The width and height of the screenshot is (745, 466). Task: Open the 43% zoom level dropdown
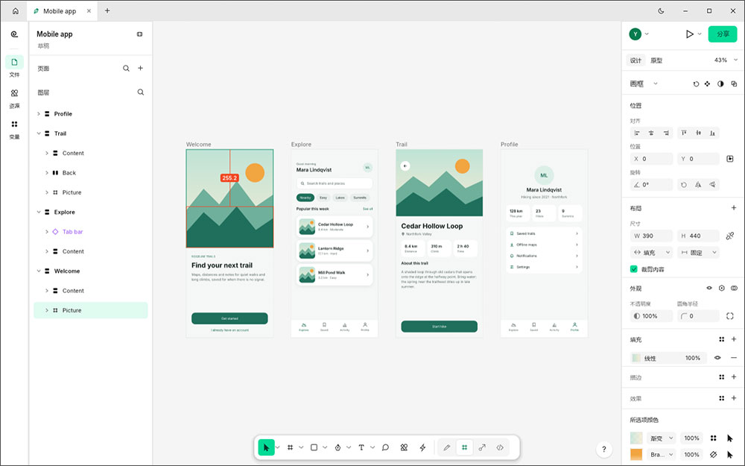pos(726,60)
